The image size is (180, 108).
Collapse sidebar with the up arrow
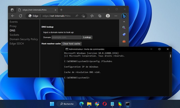[x=124, y=22]
